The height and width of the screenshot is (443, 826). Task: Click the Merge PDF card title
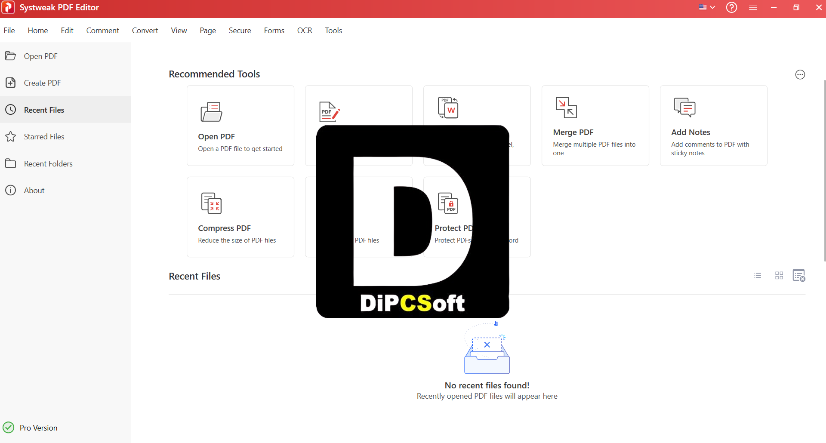(x=573, y=132)
